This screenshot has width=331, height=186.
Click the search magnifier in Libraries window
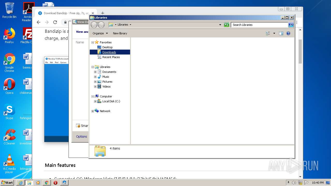point(291,25)
